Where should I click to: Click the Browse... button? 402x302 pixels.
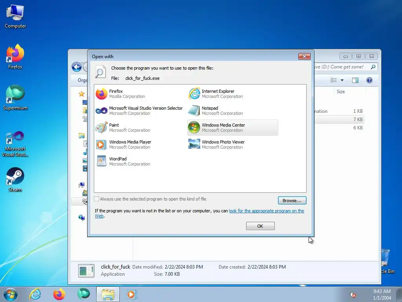[292, 201]
